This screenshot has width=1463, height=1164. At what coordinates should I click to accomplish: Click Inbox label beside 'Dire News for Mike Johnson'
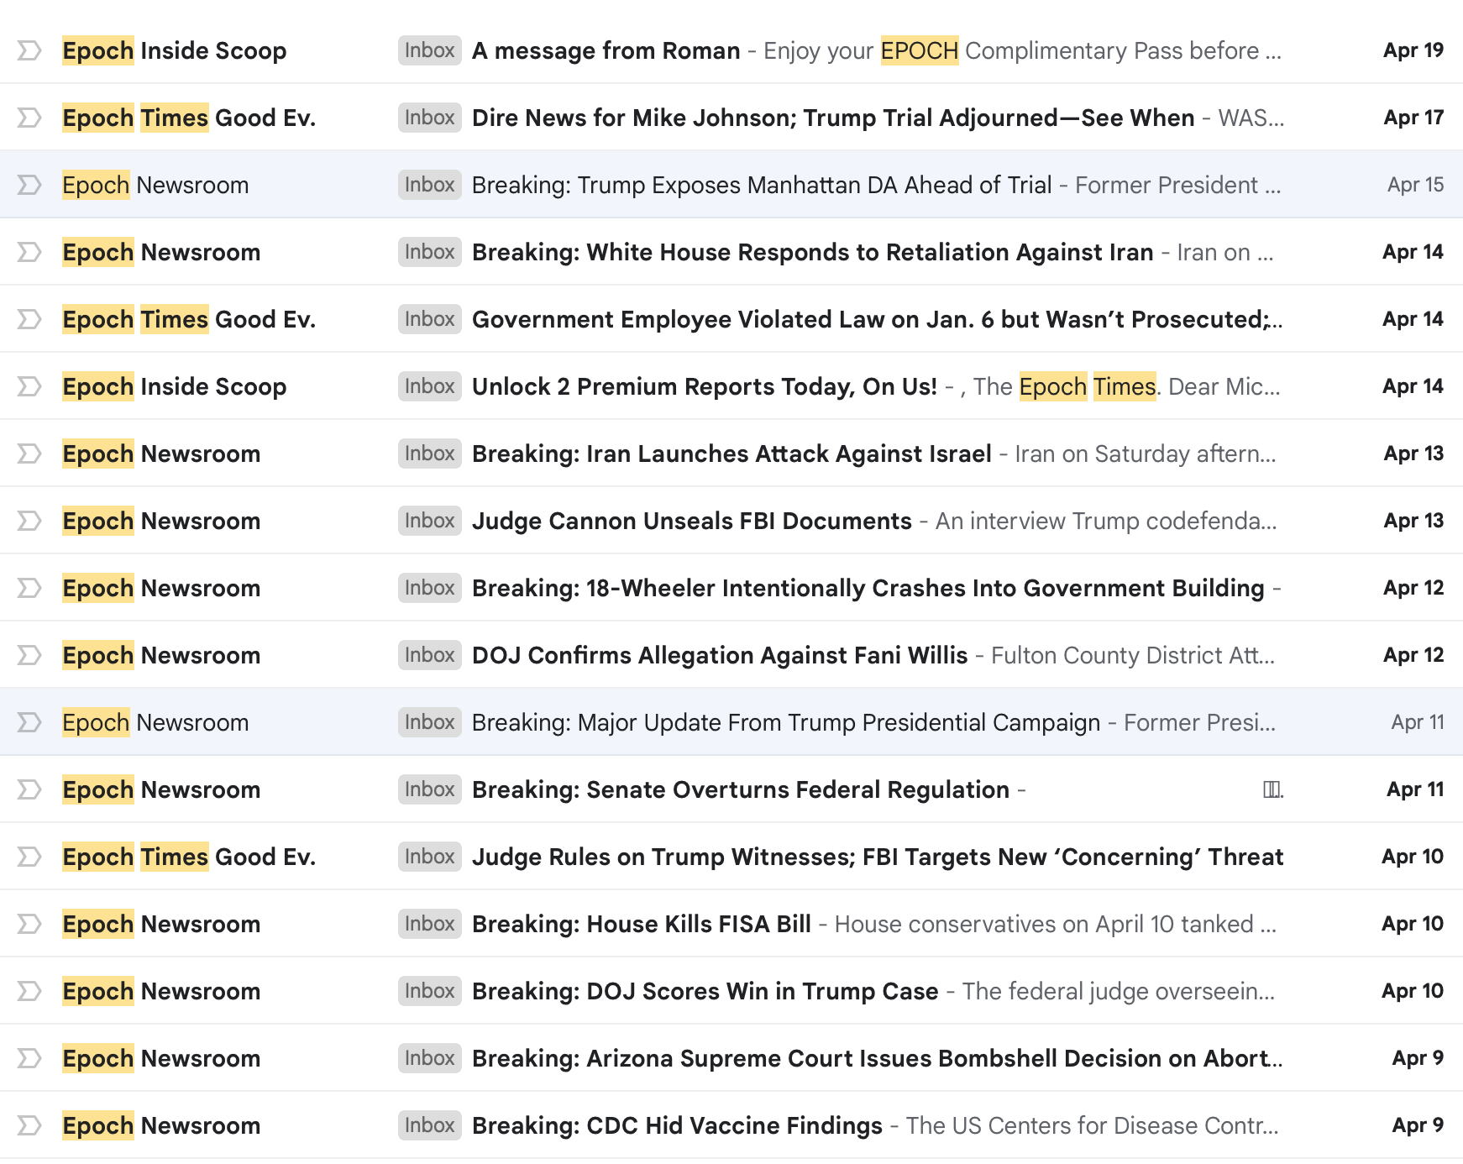point(430,118)
